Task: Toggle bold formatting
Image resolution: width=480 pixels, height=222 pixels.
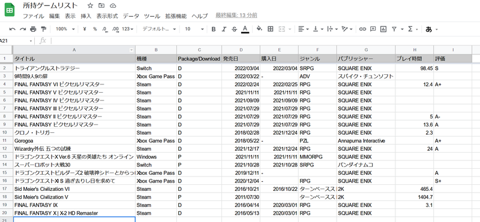Action: click(214, 29)
